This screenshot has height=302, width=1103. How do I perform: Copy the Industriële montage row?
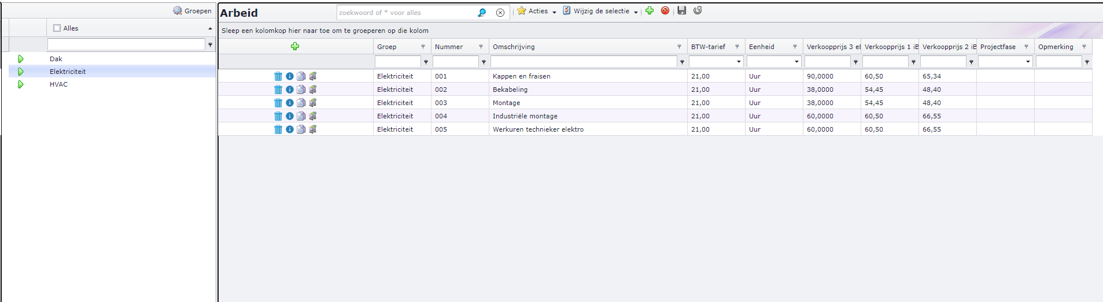pos(301,116)
